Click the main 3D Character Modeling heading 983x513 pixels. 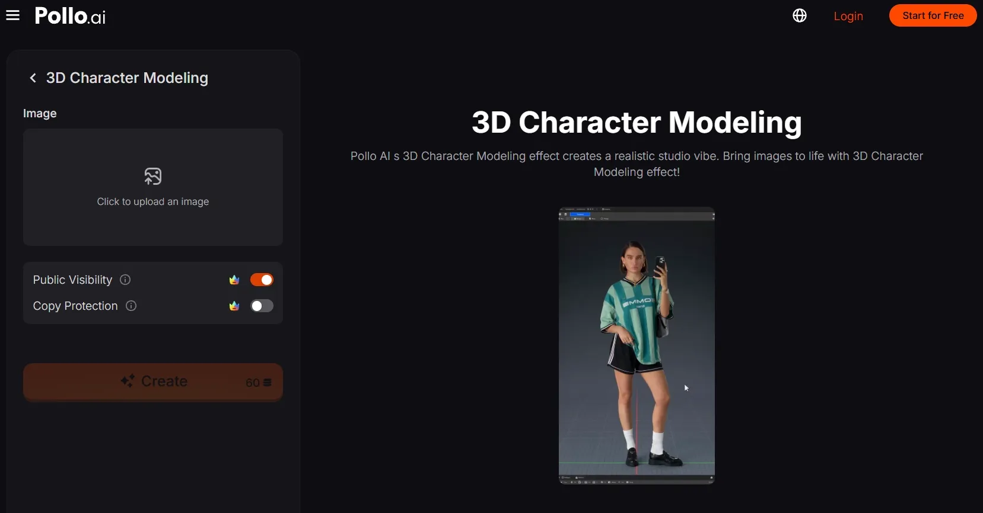[637, 123]
